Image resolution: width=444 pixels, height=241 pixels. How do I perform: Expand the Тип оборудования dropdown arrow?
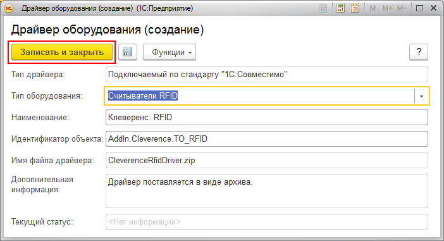click(421, 96)
